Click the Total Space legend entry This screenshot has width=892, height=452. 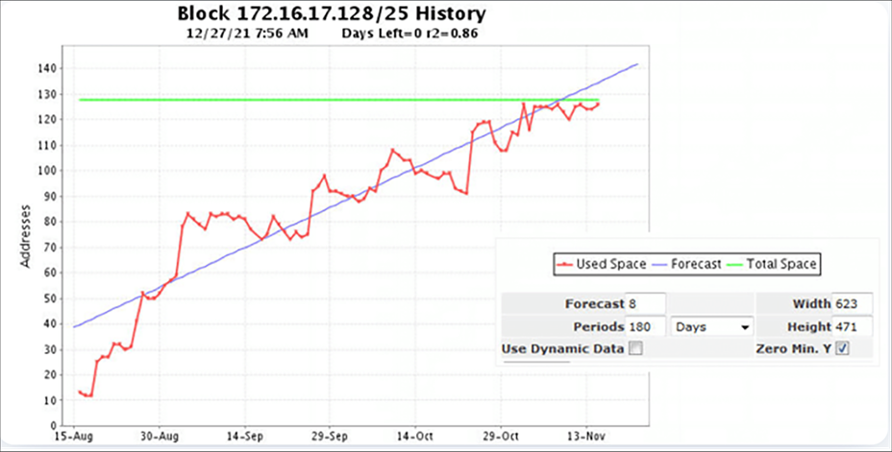(x=772, y=264)
